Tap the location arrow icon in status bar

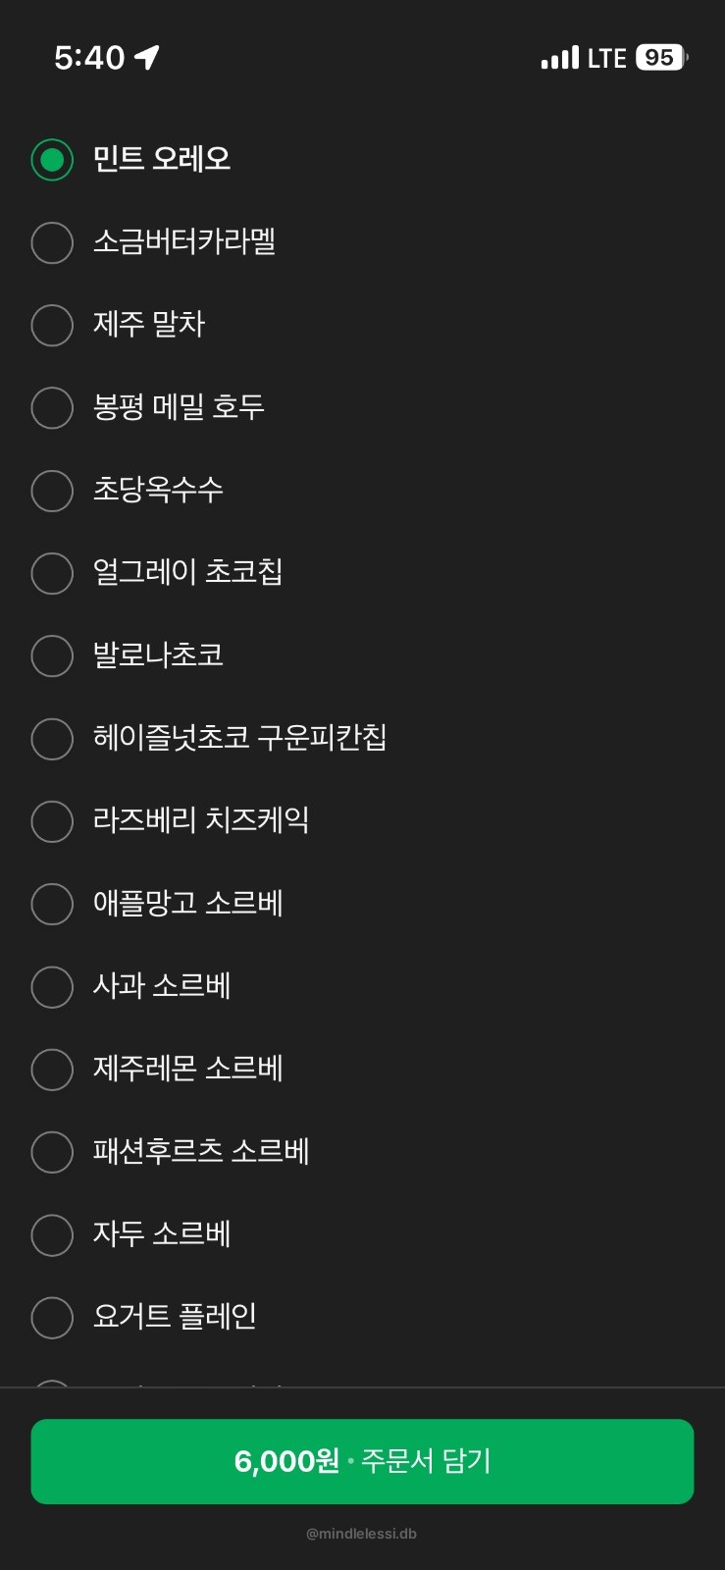pos(147,58)
